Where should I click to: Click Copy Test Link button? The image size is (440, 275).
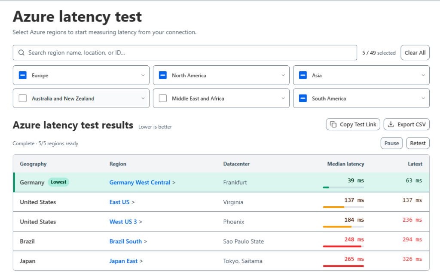coord(353,124)
